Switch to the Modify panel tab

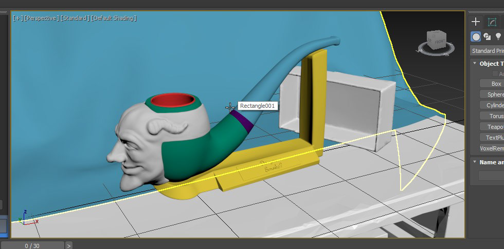pos(492,22)
